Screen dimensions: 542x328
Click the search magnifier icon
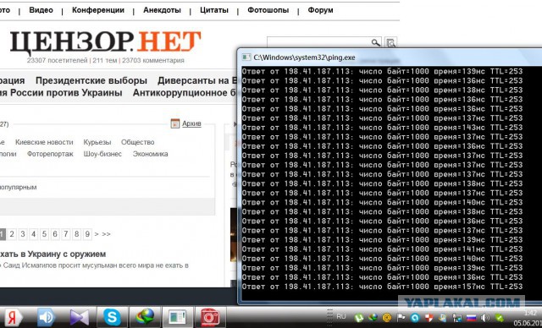(x=375, y=42)
